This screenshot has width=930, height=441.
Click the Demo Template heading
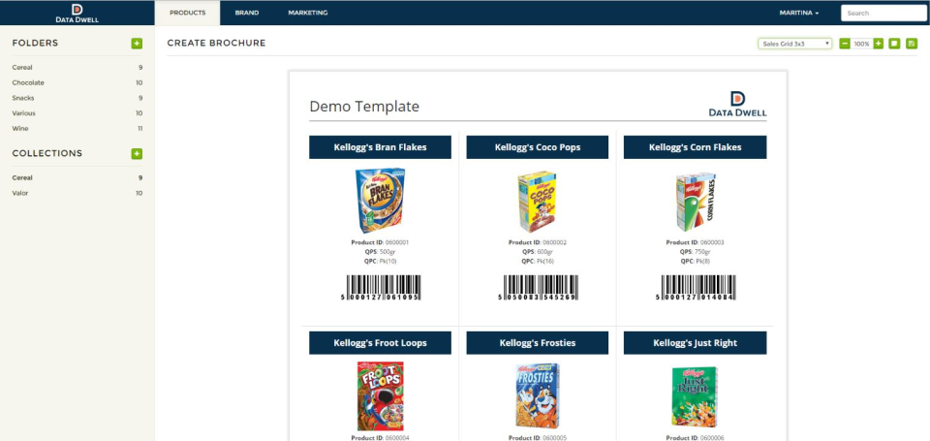point(364,107)
